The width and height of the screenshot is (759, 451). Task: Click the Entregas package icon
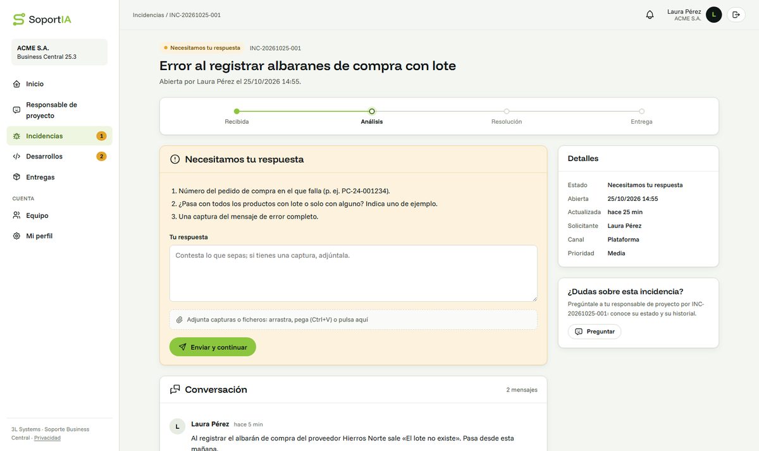click(x=16, y=177)
